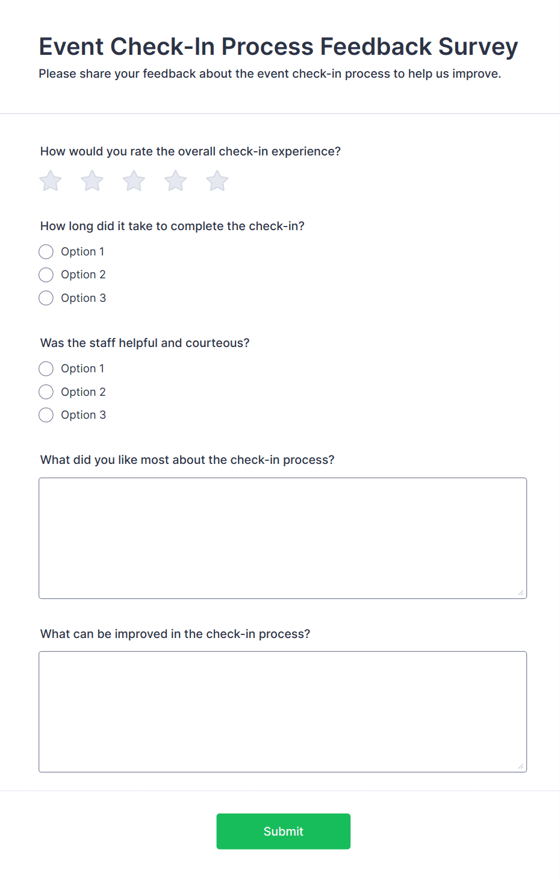
Task: Click the 'can be improved' answer text area
Action: click(x=282, y=711)
